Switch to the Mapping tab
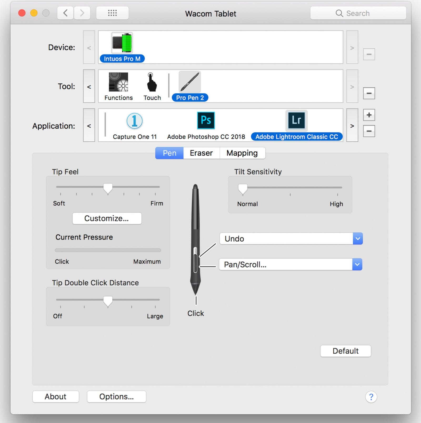Viewport: 421px width, 423px height. click(242, 153)
